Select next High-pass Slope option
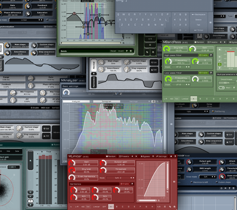Image resolution: width=237 pixels, height=210 pixels. 189,67
